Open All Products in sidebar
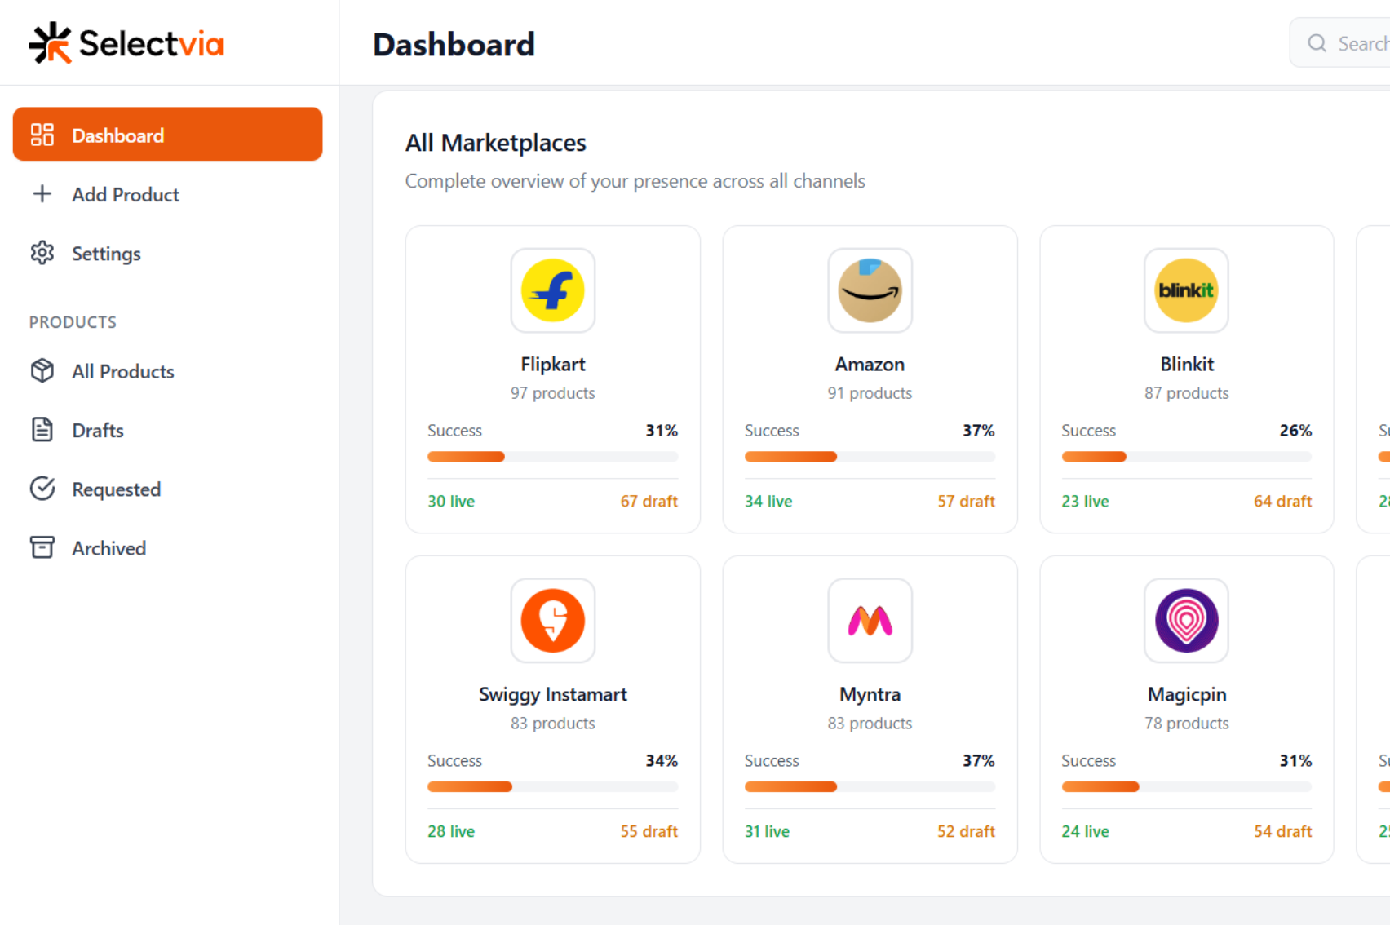Viewport: 1390px width, 925px height. (x=122, y=371)
